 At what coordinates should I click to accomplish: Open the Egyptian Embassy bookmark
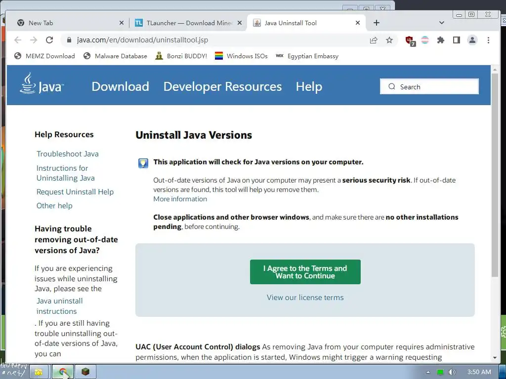tap(307, 56)
